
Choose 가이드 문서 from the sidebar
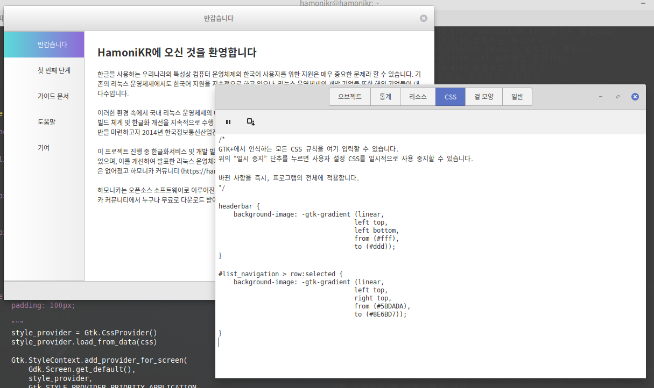44,96
